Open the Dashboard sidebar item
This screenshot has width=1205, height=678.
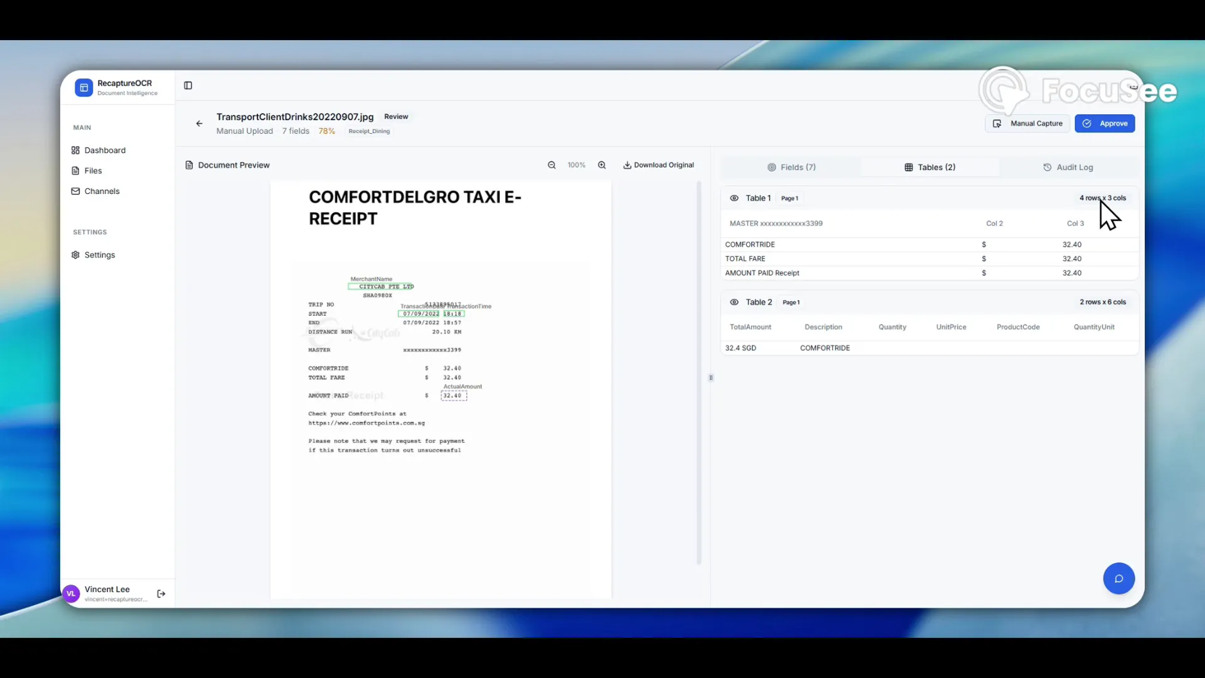coord(99,150)
